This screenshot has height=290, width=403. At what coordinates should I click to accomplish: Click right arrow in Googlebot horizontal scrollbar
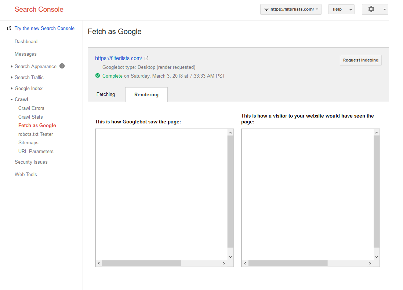click(x=224, y=263)
